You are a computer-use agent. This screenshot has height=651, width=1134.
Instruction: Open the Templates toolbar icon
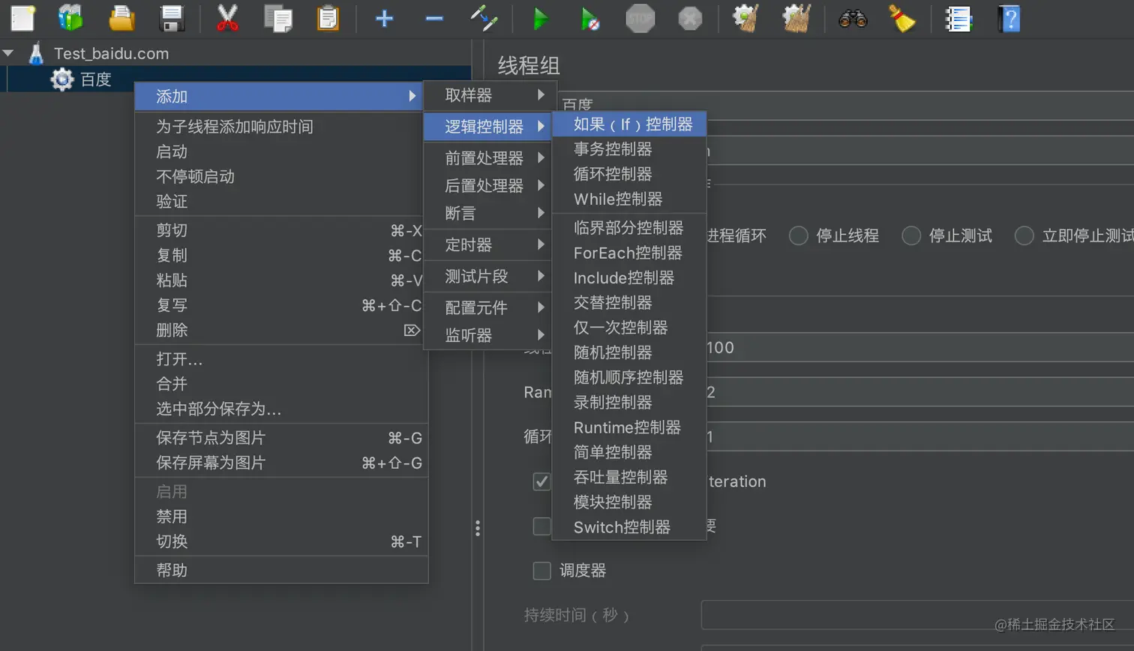70,18
